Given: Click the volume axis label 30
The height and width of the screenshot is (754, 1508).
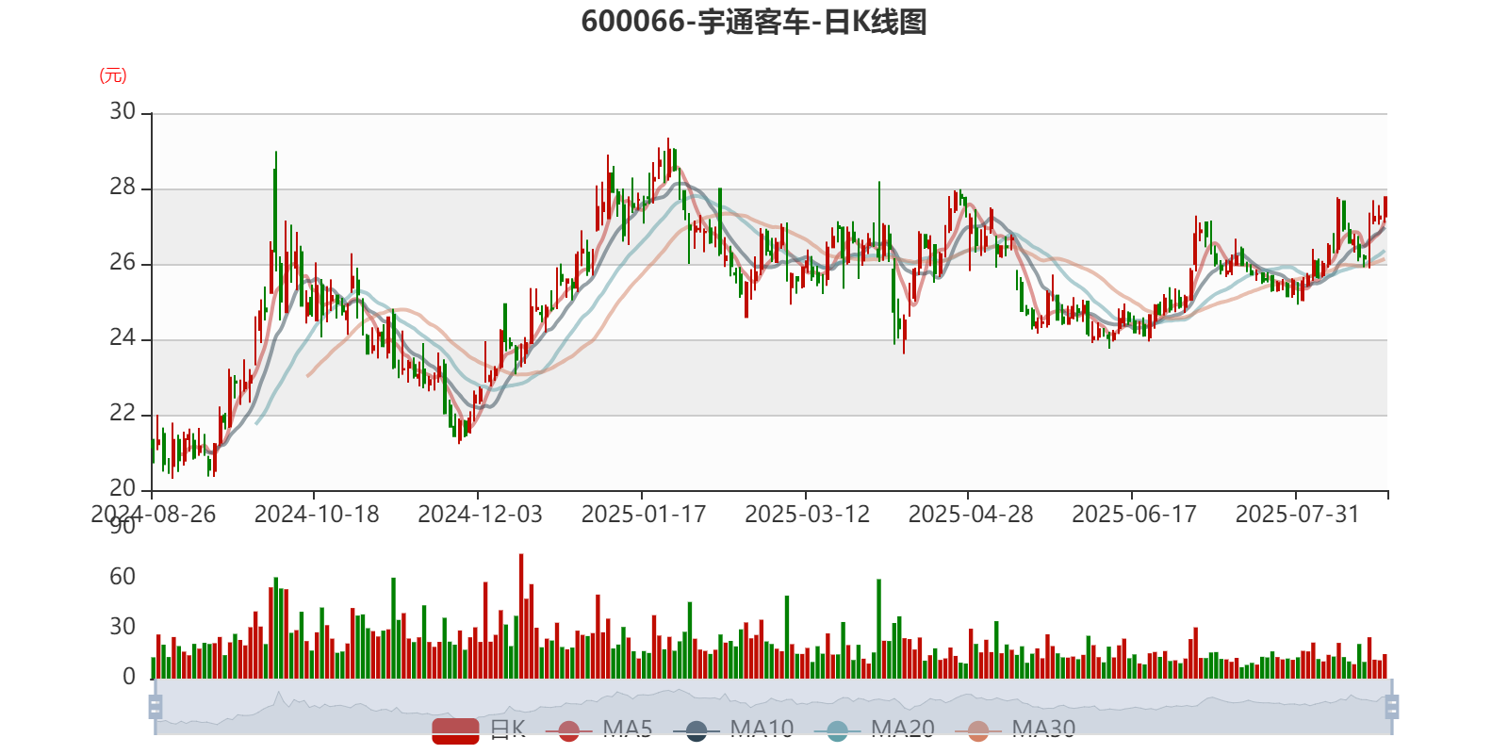Looking at the screenshot, I should 123,627.
